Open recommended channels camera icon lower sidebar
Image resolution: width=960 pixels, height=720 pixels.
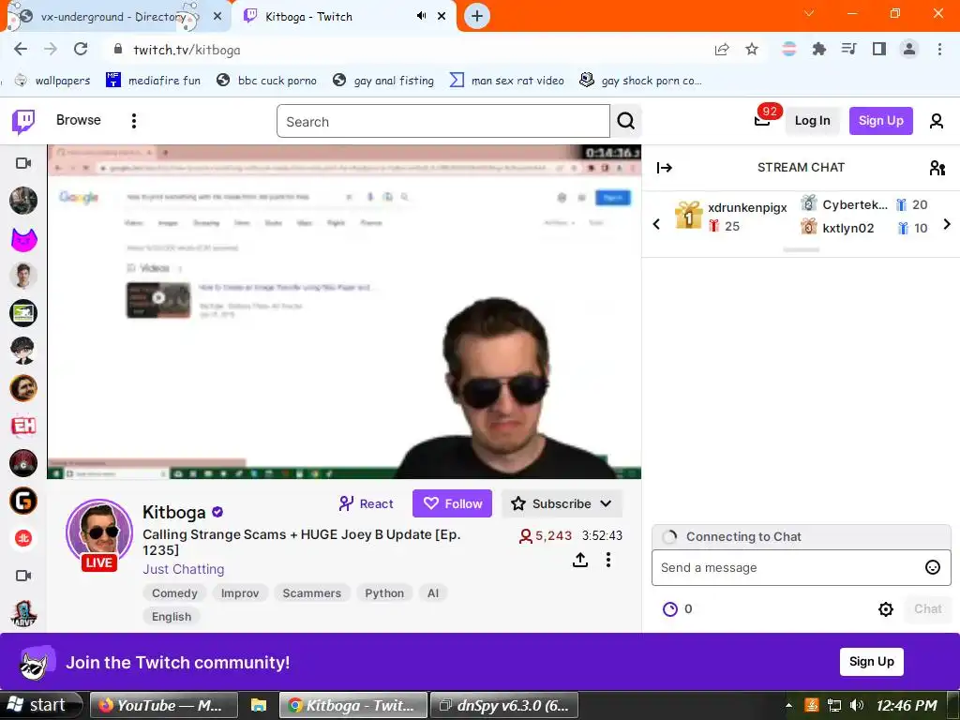23,576
